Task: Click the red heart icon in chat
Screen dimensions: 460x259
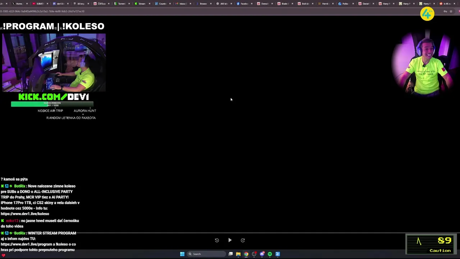Action: pos(3,255)
